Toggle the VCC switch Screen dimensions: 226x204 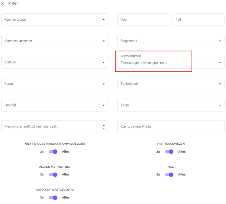pyautogui.click(x=169, y=175)
